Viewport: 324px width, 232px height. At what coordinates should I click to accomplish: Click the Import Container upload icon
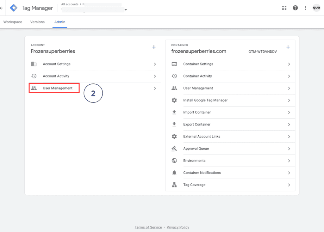[174, 112]
